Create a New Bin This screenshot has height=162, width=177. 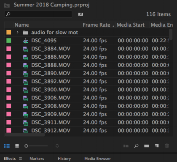(146, 146)
